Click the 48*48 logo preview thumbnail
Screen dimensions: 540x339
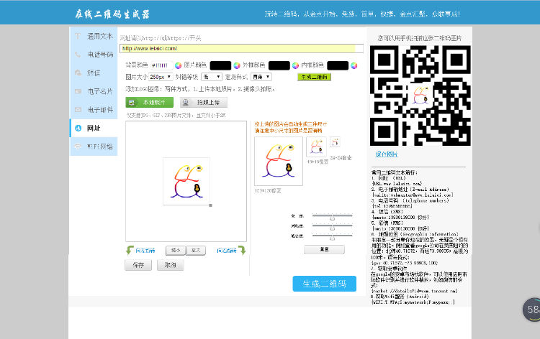tap(317, 147)
